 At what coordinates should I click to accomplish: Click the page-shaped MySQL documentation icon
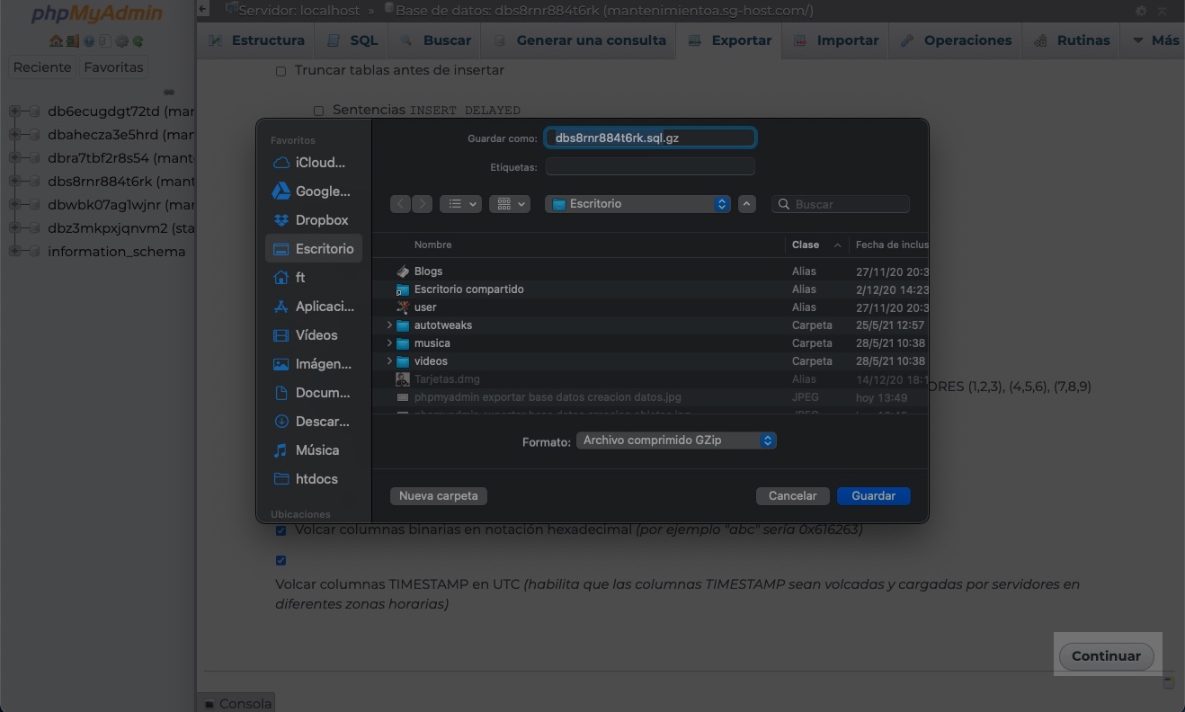pyautogui.click(x=105, y=41)
